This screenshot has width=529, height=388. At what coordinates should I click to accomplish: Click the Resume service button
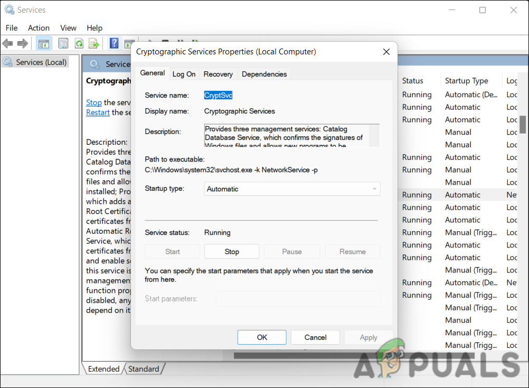(353, 252)
